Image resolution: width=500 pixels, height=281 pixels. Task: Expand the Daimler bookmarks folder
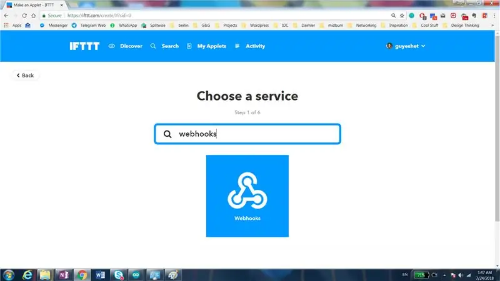304,25
